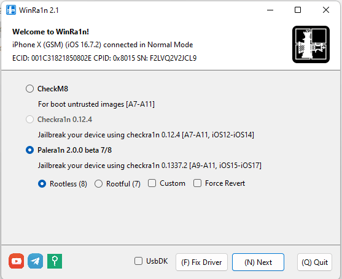
Task: Click the (Q) Quit button
Action: (314, 262)
